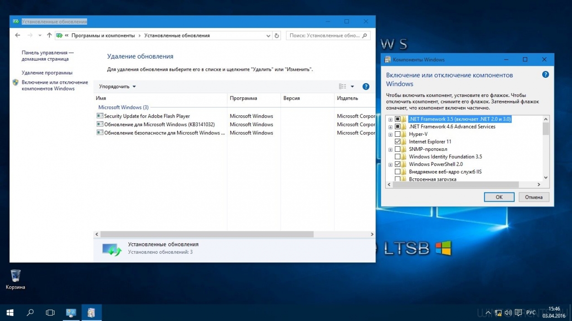Expand the .NET Framework 3.5 tree node
This screenshot has width=572, height=321.
pos(390,119)
